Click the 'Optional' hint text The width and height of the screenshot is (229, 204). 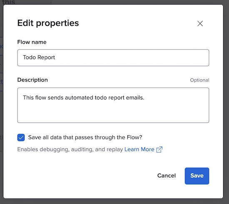click(199, 80)
